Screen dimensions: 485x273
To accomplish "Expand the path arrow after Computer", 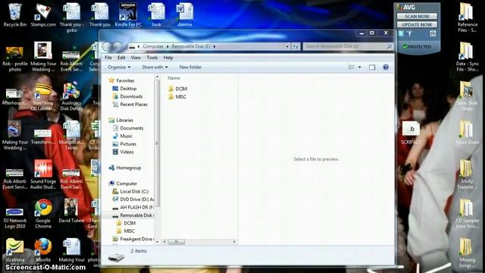I will (x=167, y=46).
